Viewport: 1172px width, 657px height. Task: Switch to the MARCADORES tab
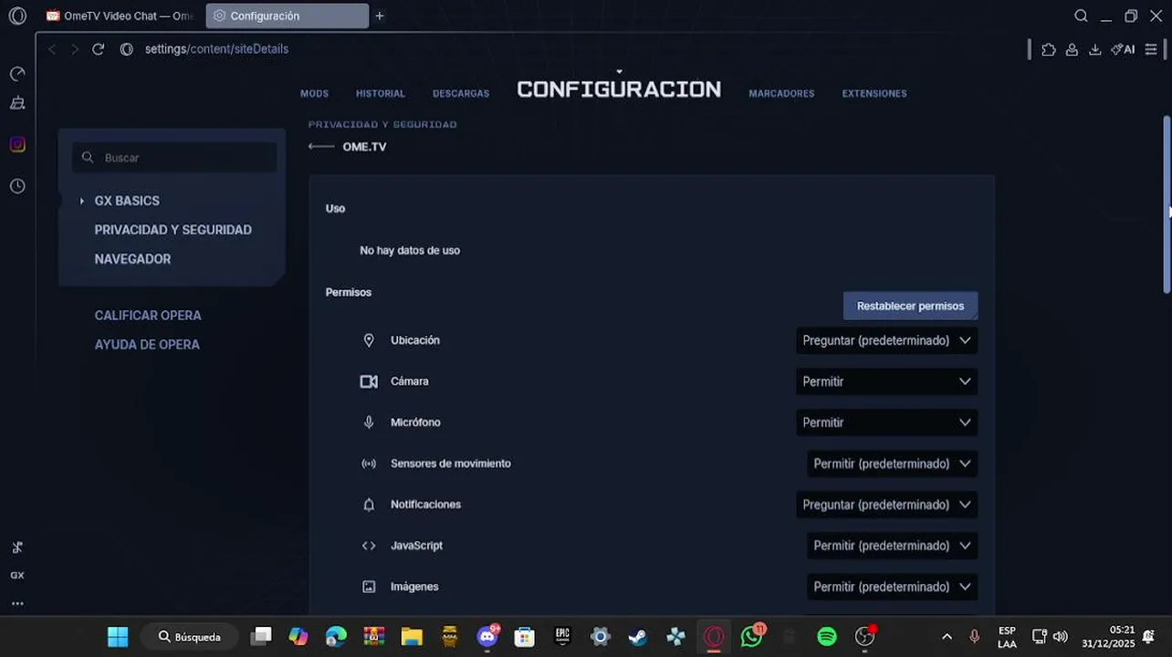click(781, 94)
